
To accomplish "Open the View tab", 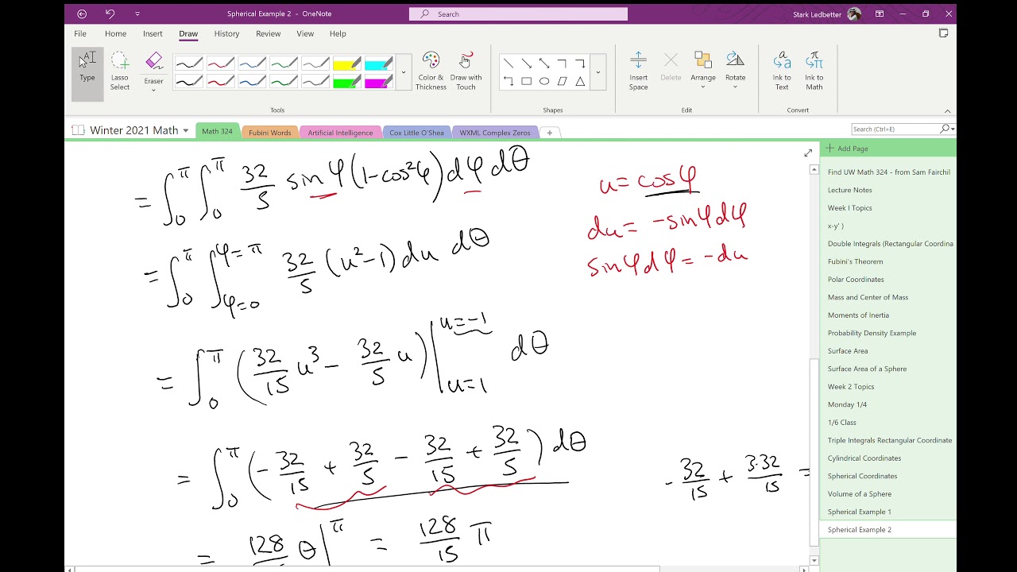I will [305, 33].
